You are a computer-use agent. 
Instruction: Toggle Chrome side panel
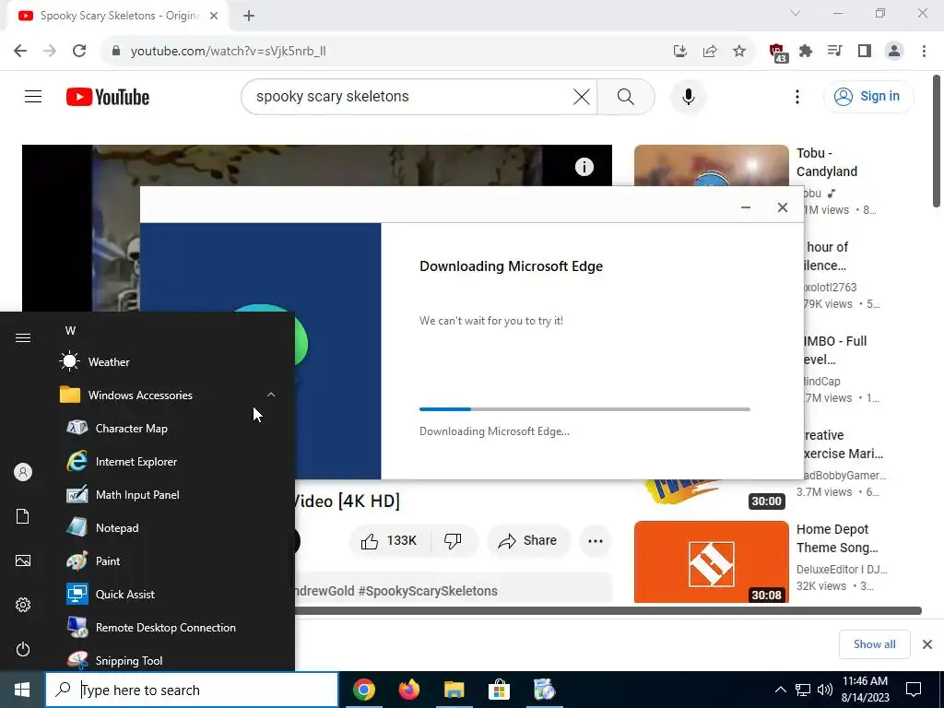click(865, 52)
